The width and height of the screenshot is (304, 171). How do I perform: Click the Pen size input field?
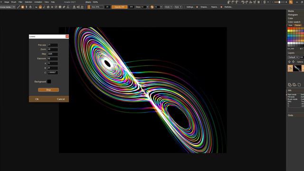coord(53,45)
